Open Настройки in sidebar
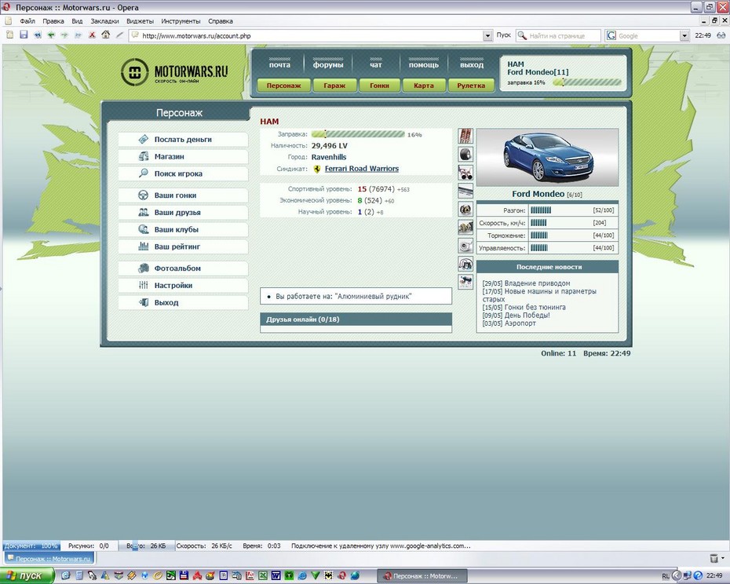The width and height of the screenshot is (730, 584). click(183, 285)
